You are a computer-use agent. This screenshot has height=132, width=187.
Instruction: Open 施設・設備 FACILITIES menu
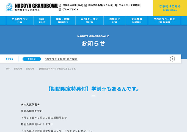(63, 21)
